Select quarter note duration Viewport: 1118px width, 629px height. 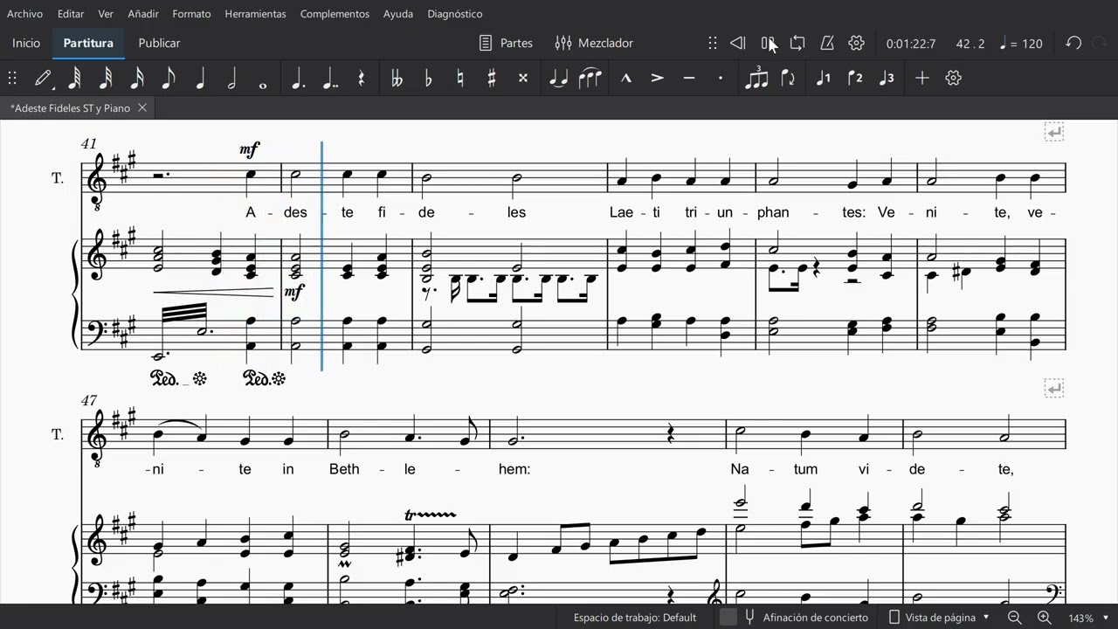[200, 78]
